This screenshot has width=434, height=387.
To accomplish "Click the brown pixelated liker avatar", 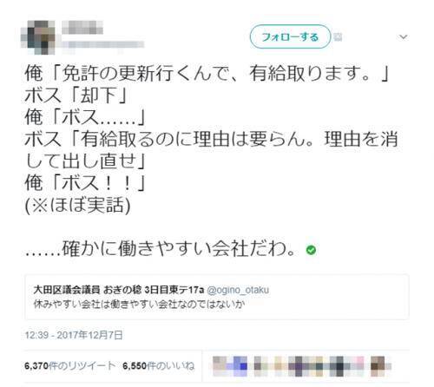I will [378, 366].
